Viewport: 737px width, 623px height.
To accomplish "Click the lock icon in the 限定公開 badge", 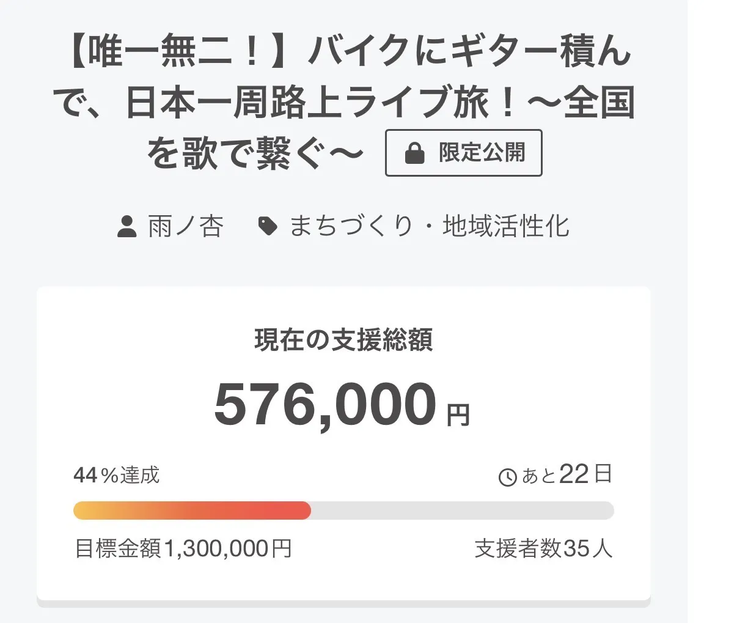I will [414, 153].
